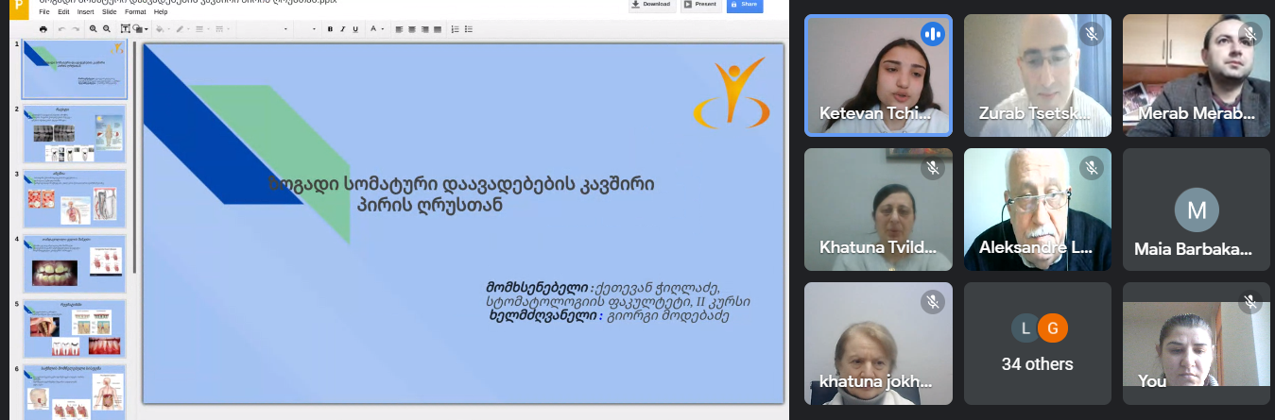Click the filmstrip vertical scrollbar
Image resolution: width=1275 pixels, height=420 pixels.
click(135, 158)
